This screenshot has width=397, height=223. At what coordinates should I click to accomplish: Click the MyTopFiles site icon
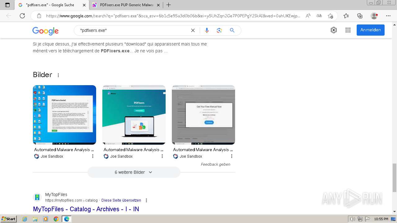point(37,197)
